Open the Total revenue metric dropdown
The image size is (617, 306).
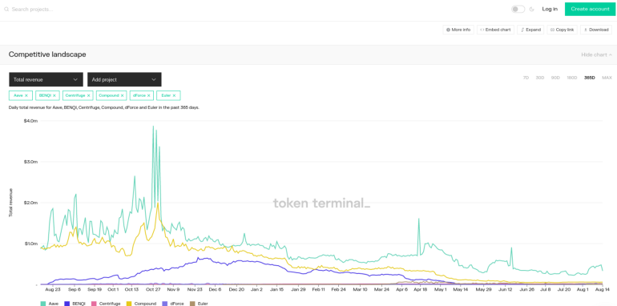(46, 79)
